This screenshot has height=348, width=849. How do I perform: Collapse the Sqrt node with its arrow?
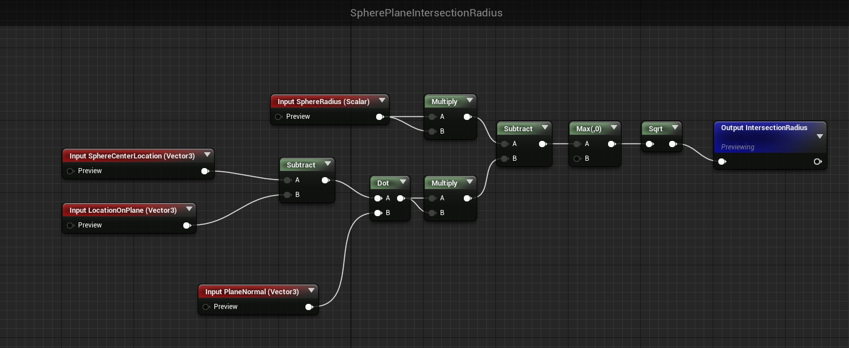(x=675, y=128)
